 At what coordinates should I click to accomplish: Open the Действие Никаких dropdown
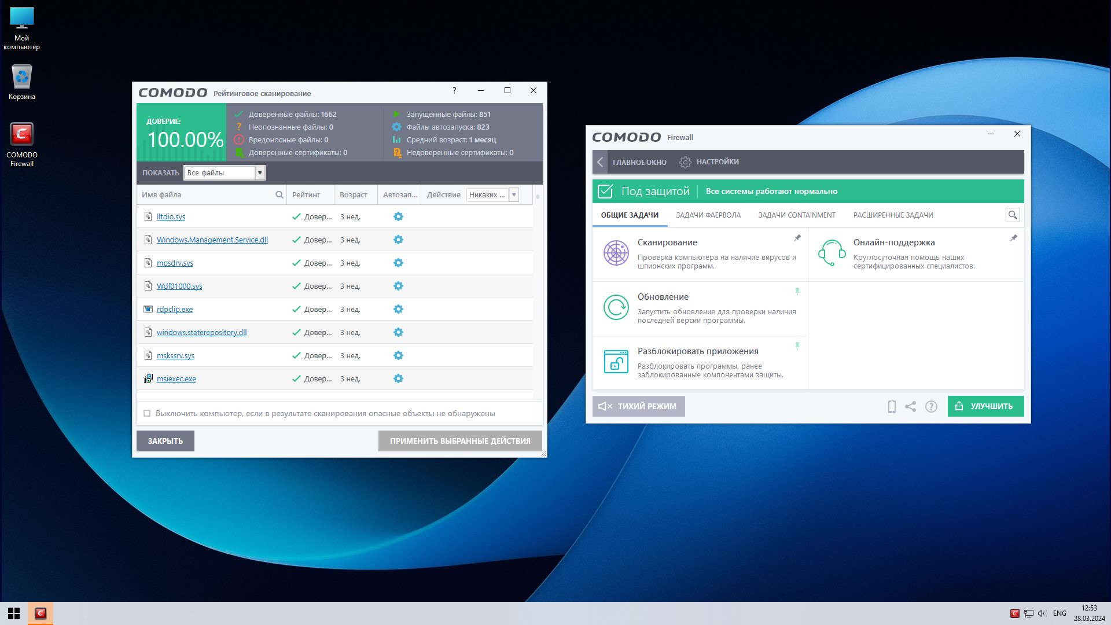[x=513, y=195]
